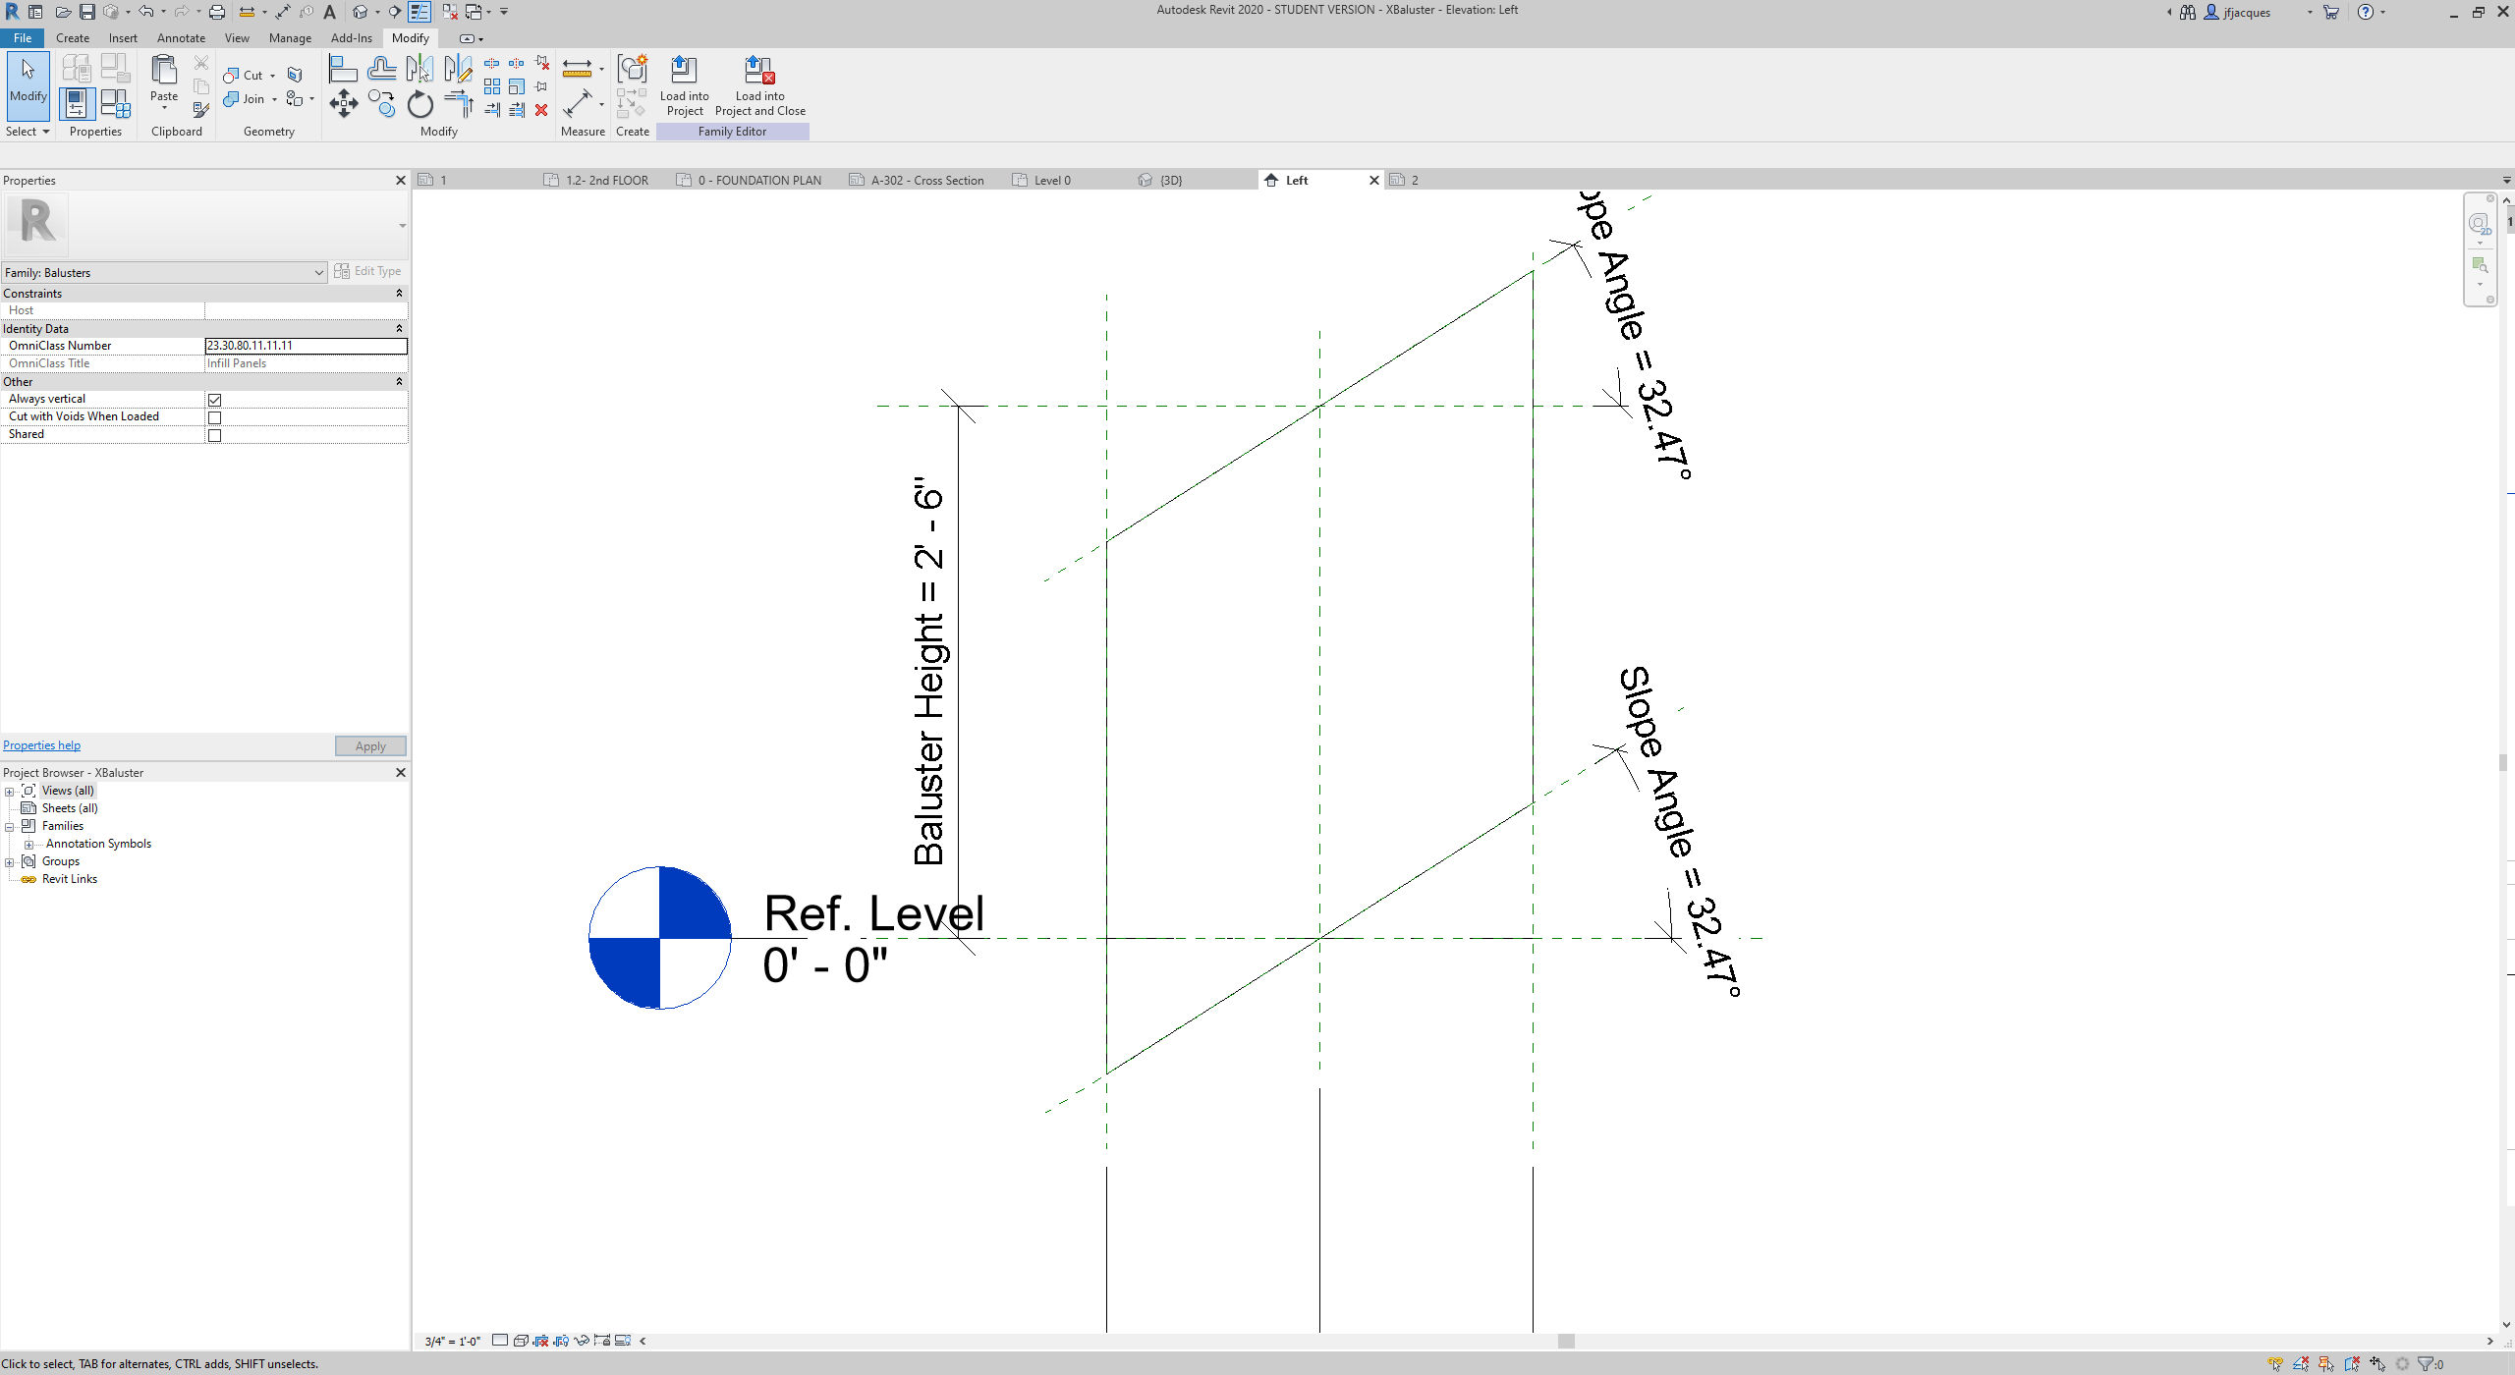Click the OmniClass Number input field

[306, 346]
